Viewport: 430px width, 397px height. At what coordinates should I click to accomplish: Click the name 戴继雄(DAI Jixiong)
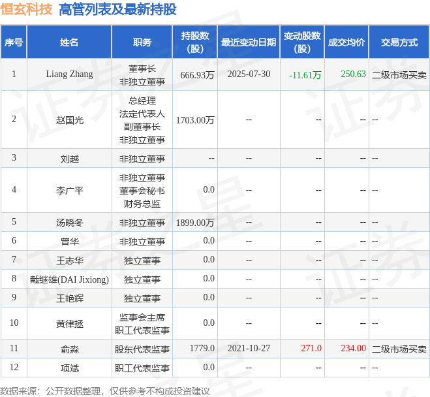click(x=69, y=279)
